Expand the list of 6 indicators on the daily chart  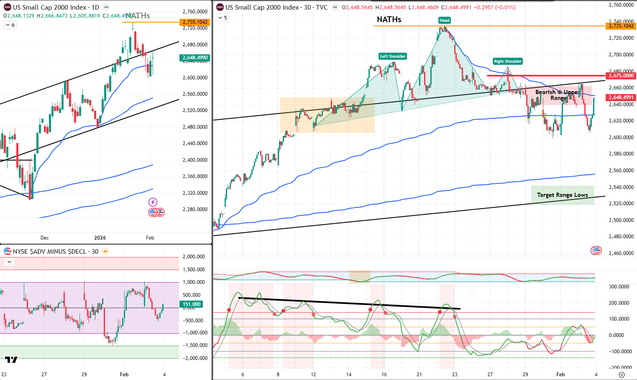point(10,25)
